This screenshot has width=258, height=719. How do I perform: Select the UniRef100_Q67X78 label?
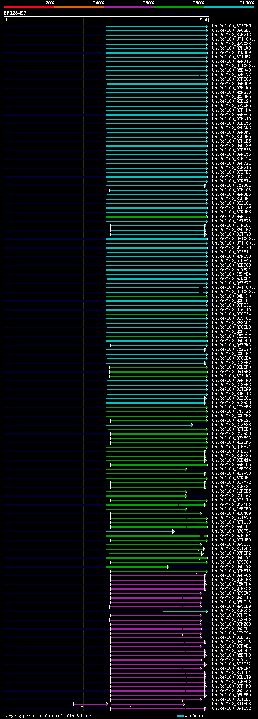click(231, 247)
